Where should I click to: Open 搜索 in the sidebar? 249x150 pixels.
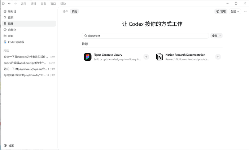pos(29,17)
